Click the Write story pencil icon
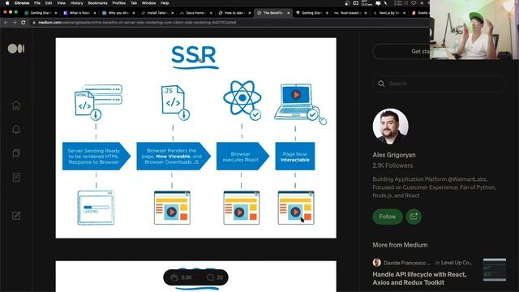519x292 pixels. 16,216
